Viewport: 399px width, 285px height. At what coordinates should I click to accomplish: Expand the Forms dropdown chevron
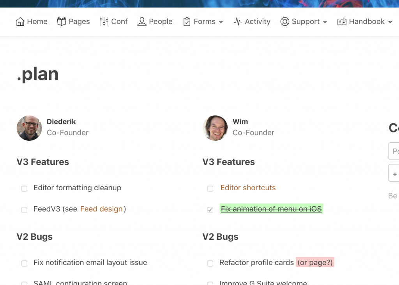tap(221, 22)
